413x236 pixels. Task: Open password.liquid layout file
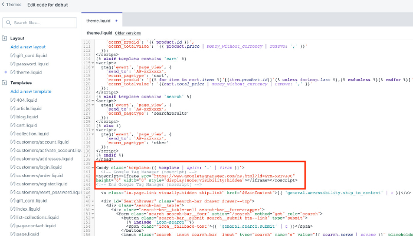tap(29, 64)
